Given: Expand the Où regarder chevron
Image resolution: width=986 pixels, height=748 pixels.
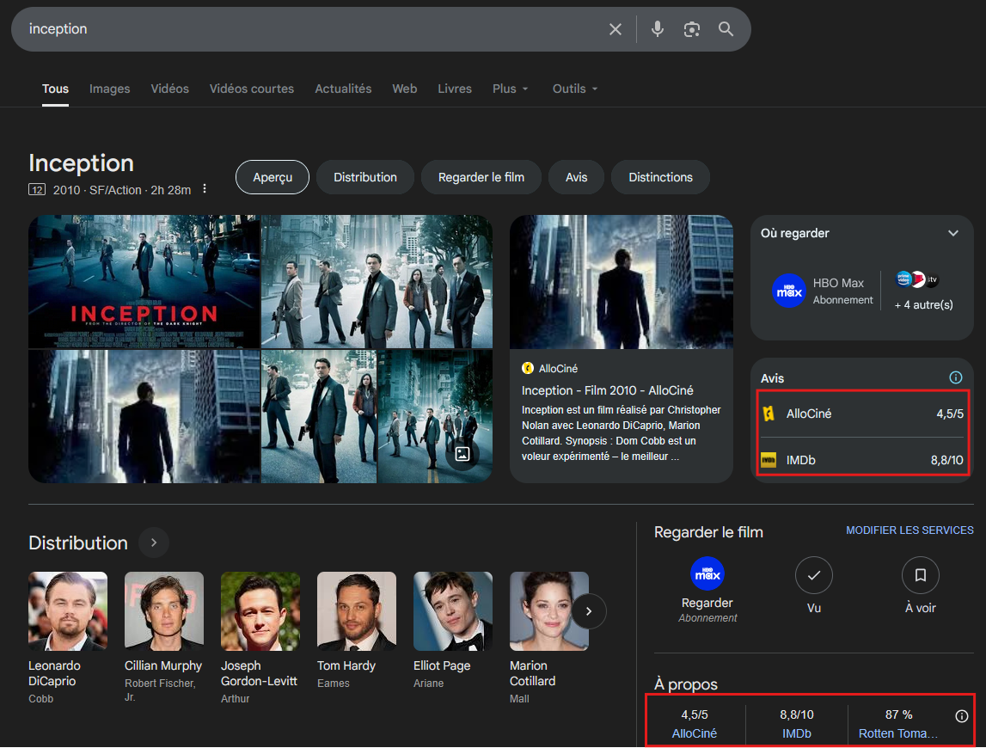Looking at the screenshot, I should (x=953, y=233).
